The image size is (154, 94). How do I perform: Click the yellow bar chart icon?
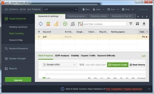click(x=56, y=24)
